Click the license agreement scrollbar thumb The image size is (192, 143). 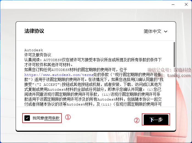pyautogui.click(x=174, y=54)
